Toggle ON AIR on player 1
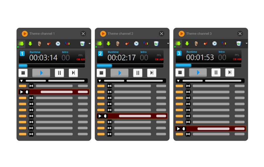This screenshot has width=264, height=167. pos(81,59)
